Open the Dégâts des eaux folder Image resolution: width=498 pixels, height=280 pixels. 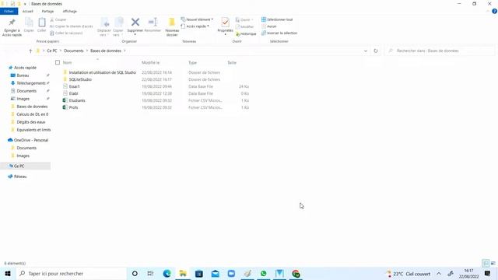(31, 122)
